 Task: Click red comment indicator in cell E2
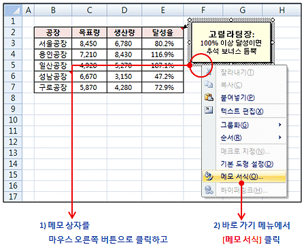pyautogui.click(x=182, y=28)
